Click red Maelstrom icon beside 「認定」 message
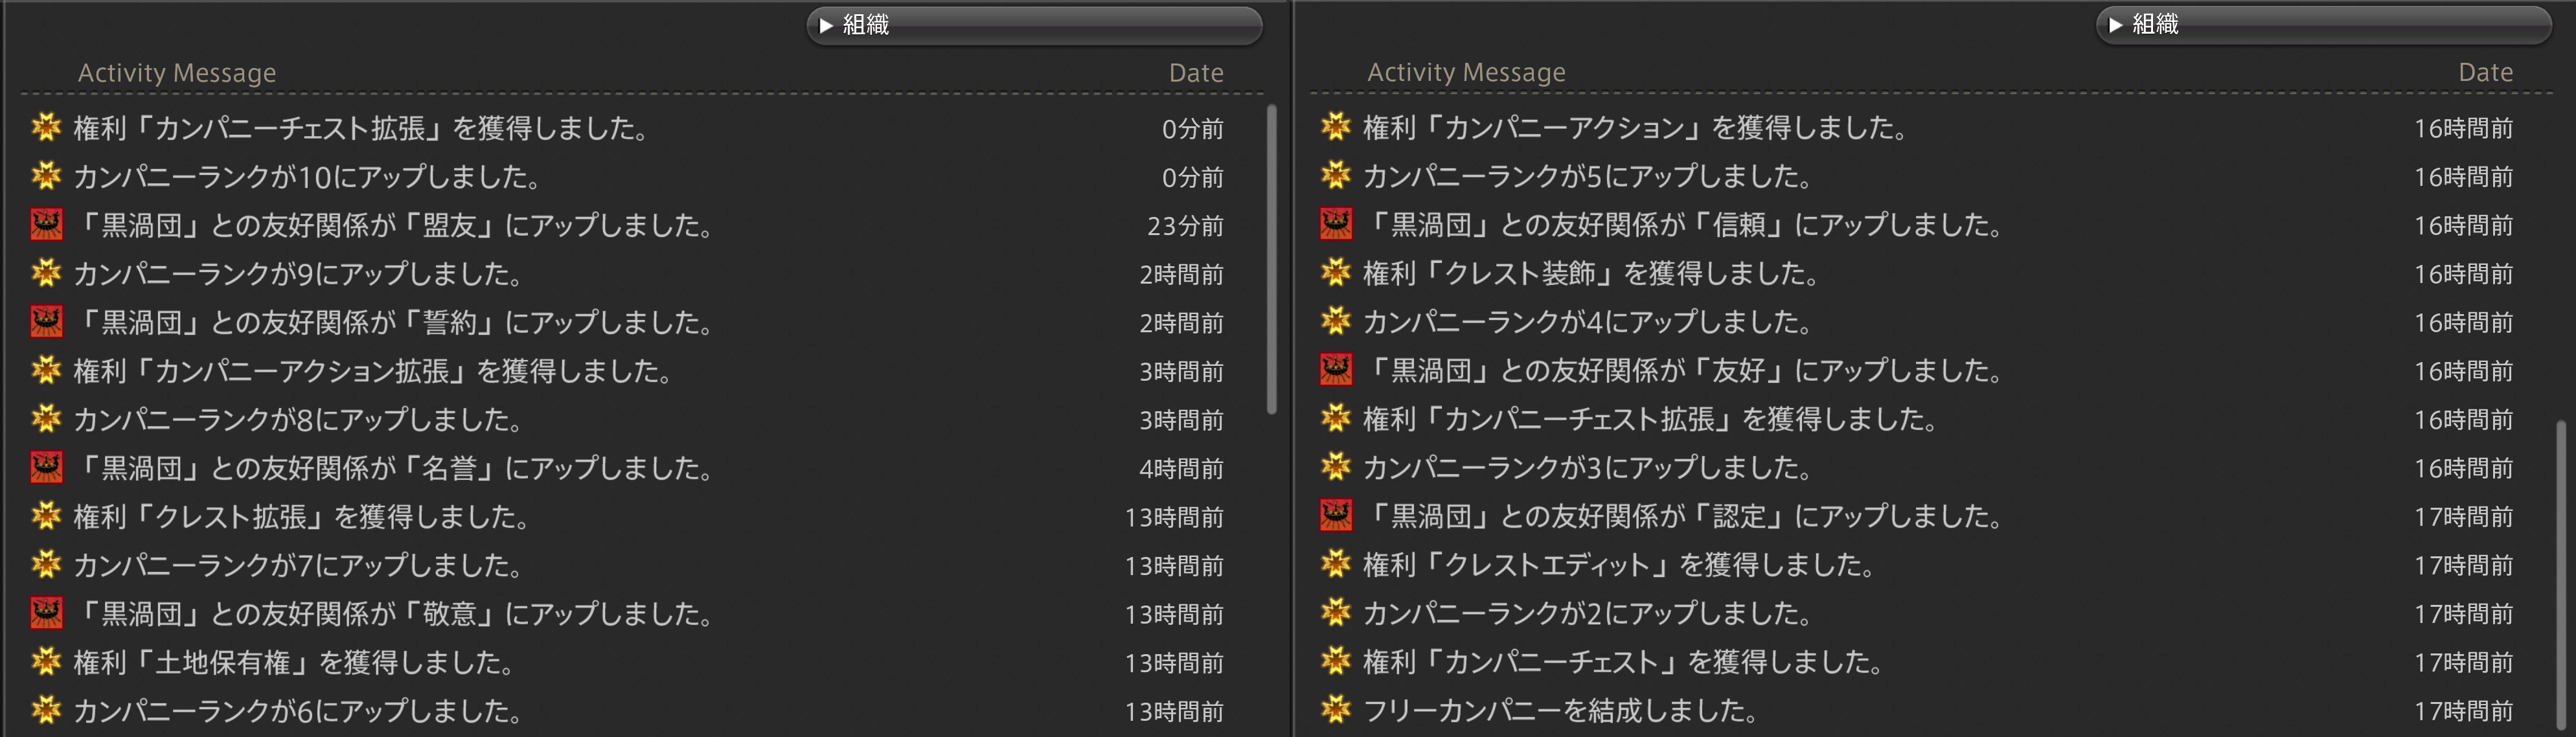Viewport: 2576px width, 737px height. 1336,515
